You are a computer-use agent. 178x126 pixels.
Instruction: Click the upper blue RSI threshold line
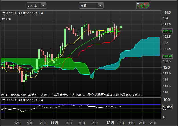[81, 105]
